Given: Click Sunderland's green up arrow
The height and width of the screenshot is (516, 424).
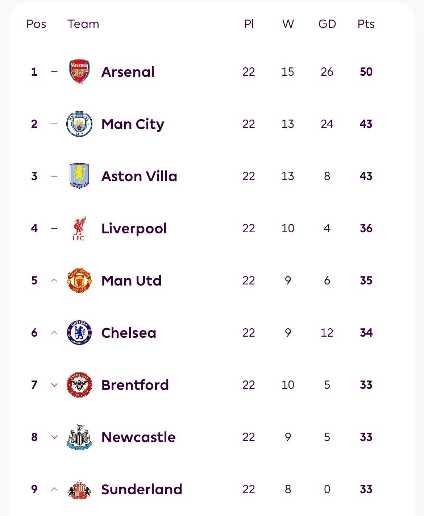Looking at the screenshot, I should coord(54,489).
